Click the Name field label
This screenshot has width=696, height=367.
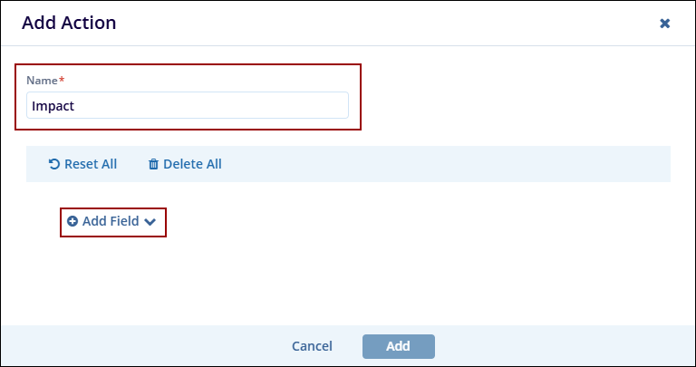41,81
